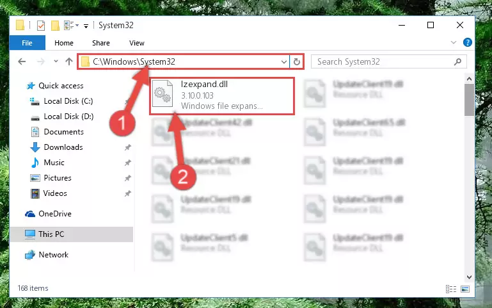Open the Documents folder in sidebar

point(64,132)
